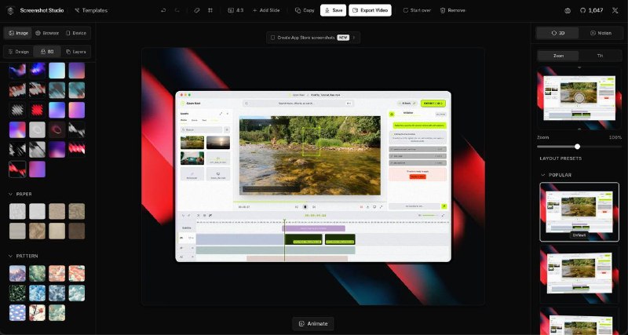Collapse the PAPER backgrounds section
The image size is (628, 335).
tap(20, 194)
